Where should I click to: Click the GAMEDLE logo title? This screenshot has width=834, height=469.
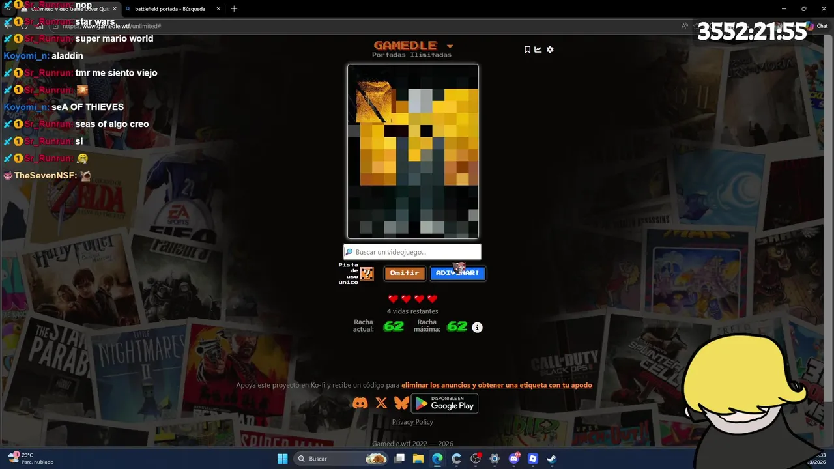[x=405, y=45]
